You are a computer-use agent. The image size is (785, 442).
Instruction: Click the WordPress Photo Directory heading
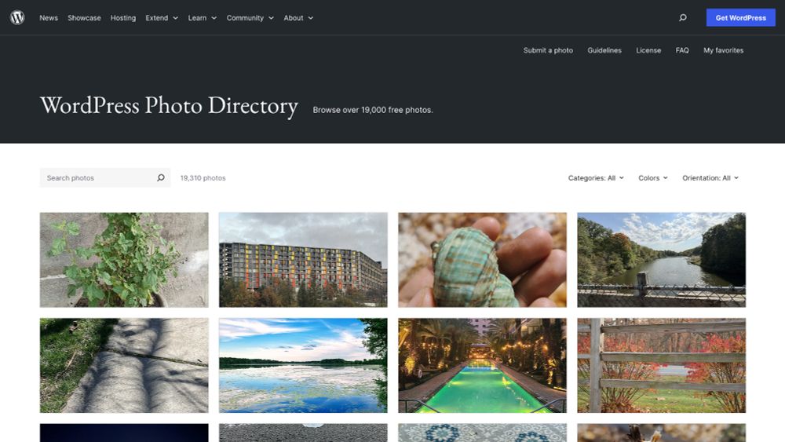tap(169, 106)
